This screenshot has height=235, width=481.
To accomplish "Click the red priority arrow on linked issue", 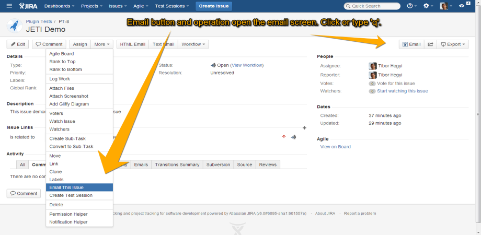I will tap(284, 137).
